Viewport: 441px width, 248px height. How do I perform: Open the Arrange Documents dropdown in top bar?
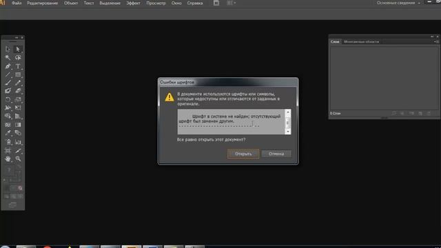(232, 3)
